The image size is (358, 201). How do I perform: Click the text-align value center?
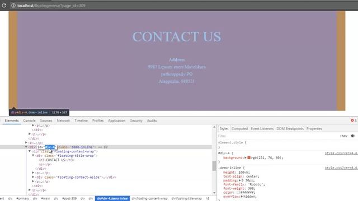tap(252, 176)
